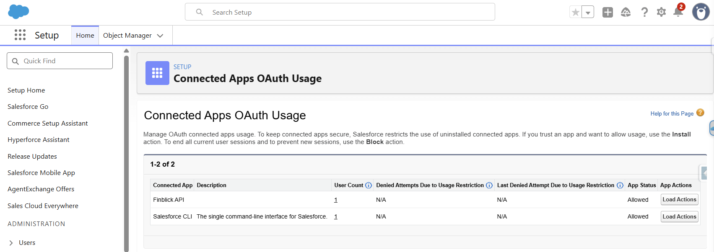Screen dimensions: 714x252
Task: Click the Search Setup field
Action: coord(340,12)
